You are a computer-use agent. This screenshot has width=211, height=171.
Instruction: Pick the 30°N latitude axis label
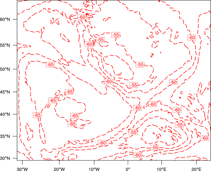(5, 158)
